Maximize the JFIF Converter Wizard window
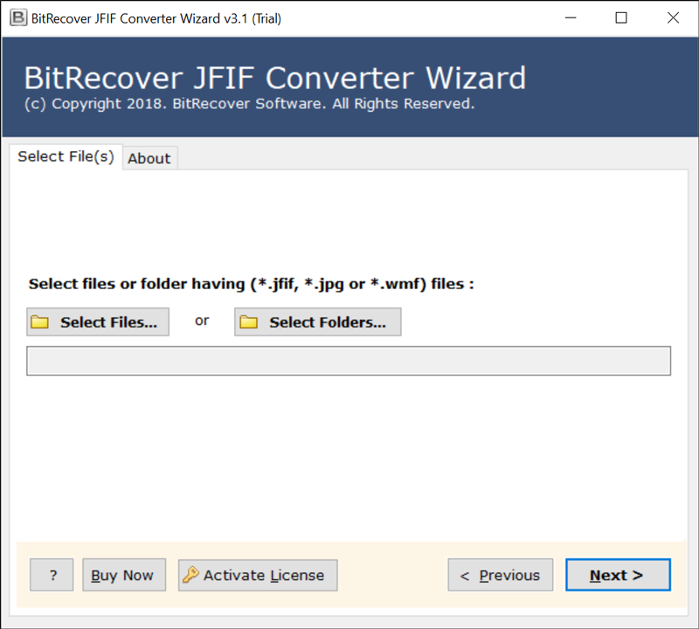The width and height of the screenshot is (699, 629). [621, 17]
